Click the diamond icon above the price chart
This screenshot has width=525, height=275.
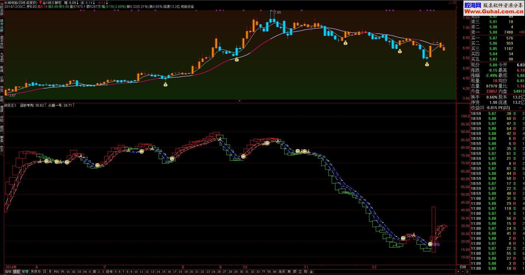450,2
